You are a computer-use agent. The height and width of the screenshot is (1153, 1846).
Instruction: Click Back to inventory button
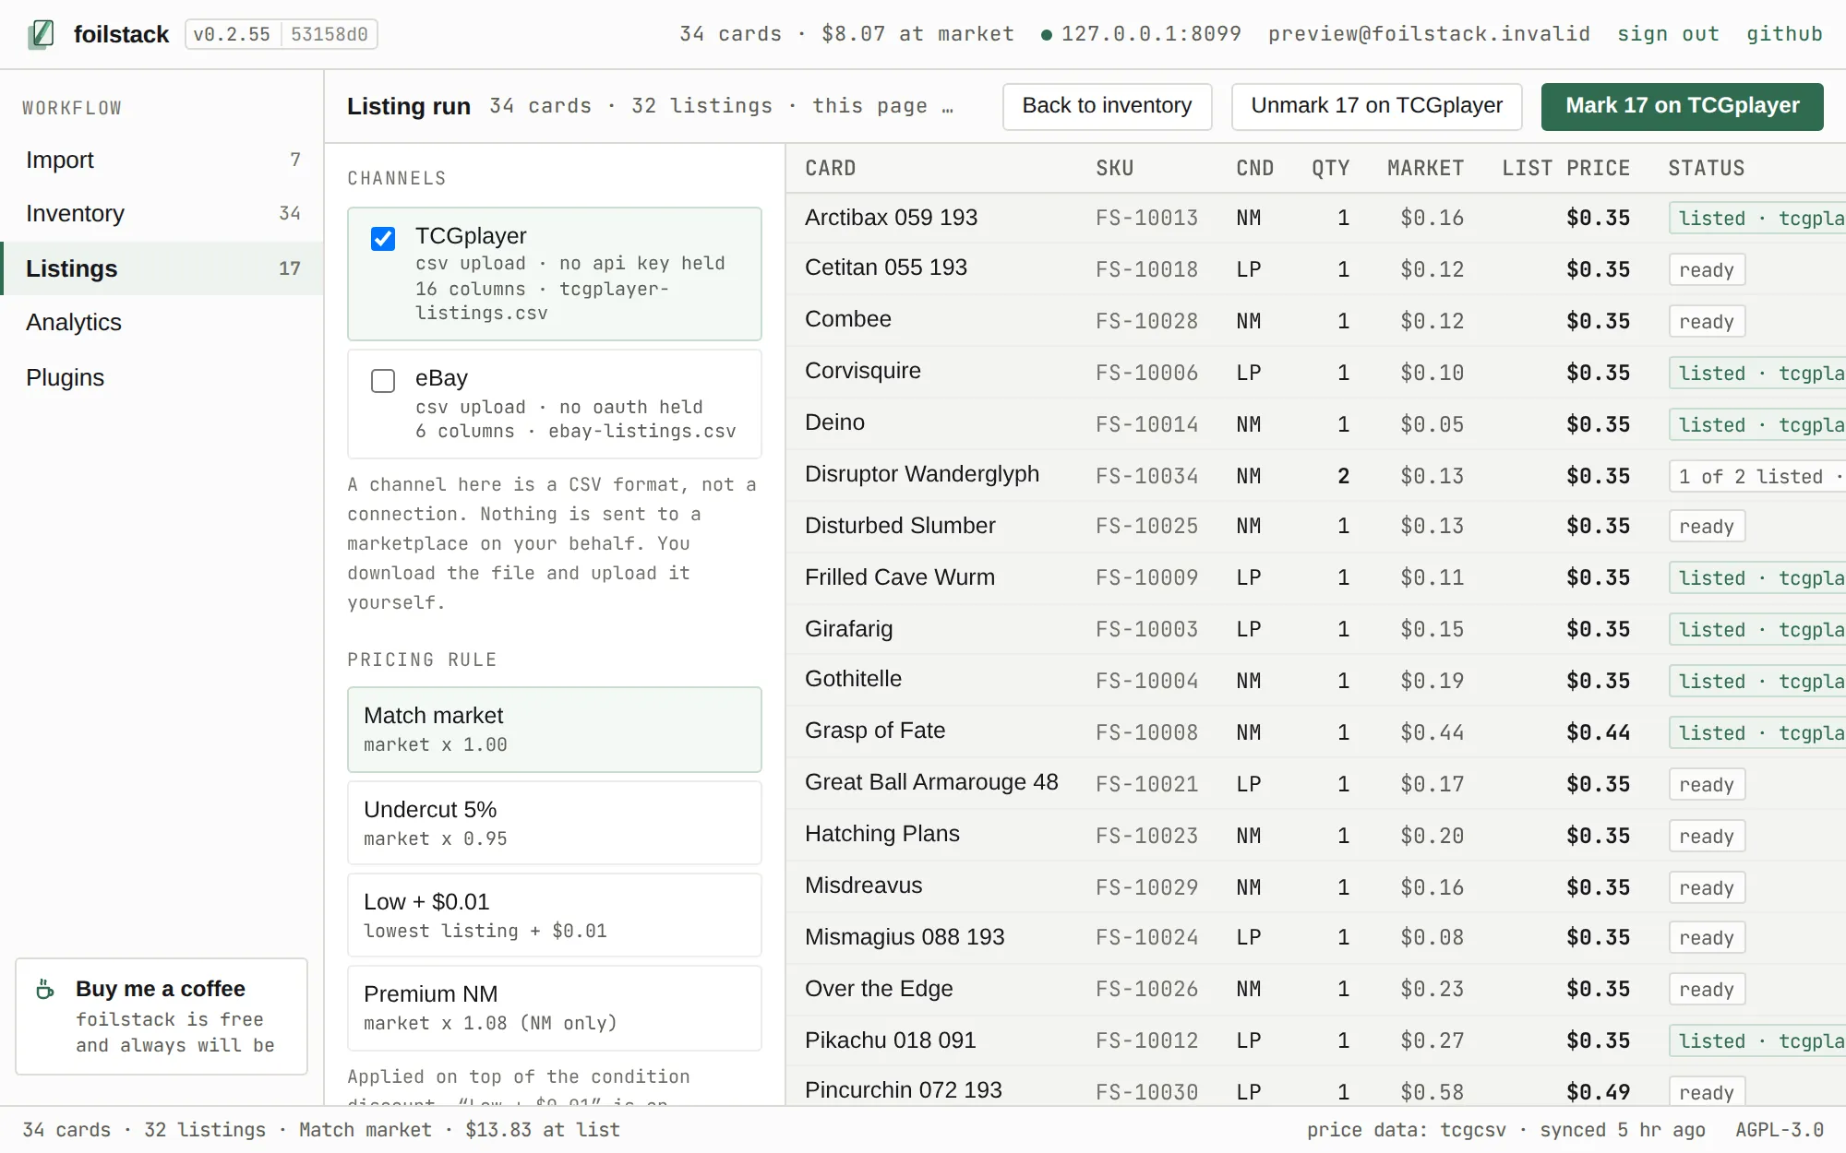click(x=1107, y=106)
